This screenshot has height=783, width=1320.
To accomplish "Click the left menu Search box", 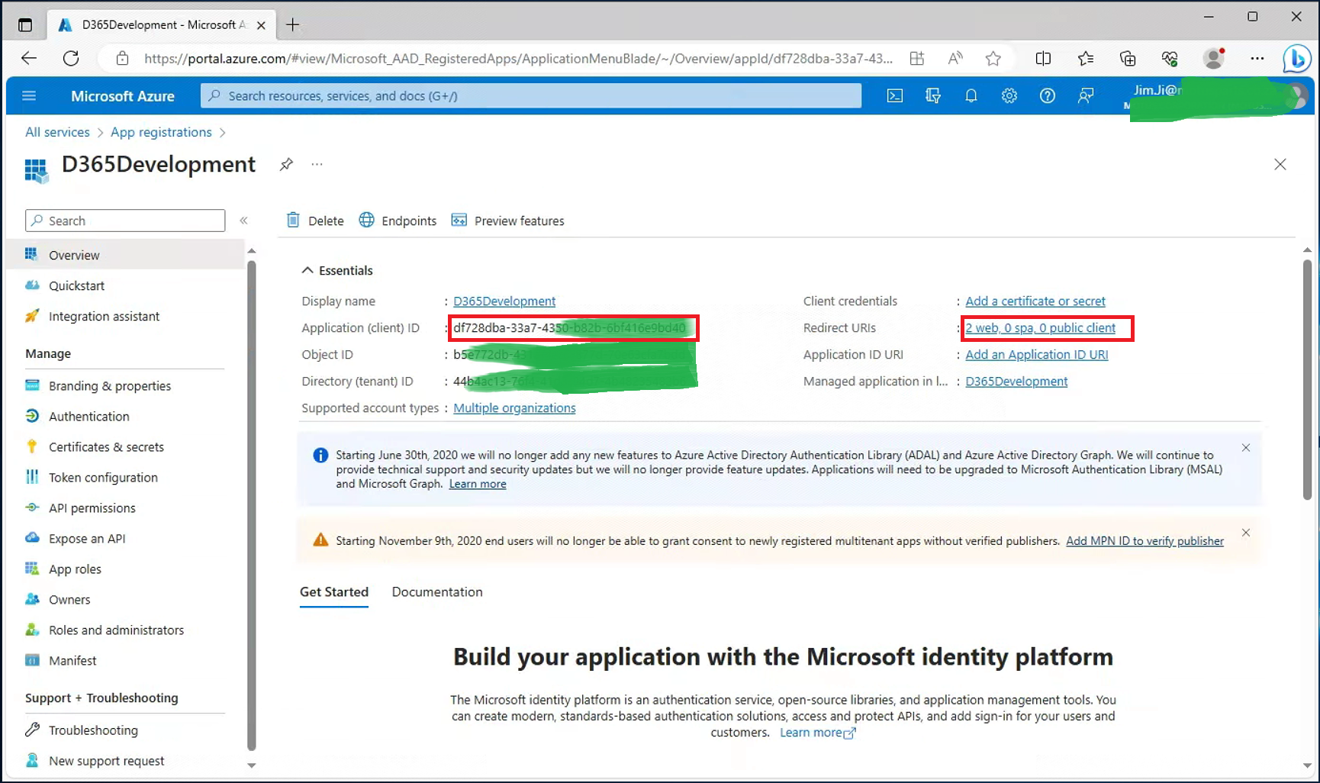I will pos(125,221).
